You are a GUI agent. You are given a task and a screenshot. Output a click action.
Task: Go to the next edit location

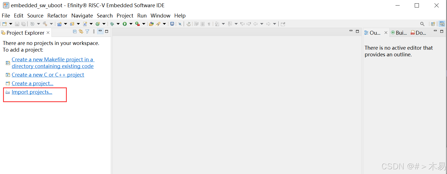(249, 24)
